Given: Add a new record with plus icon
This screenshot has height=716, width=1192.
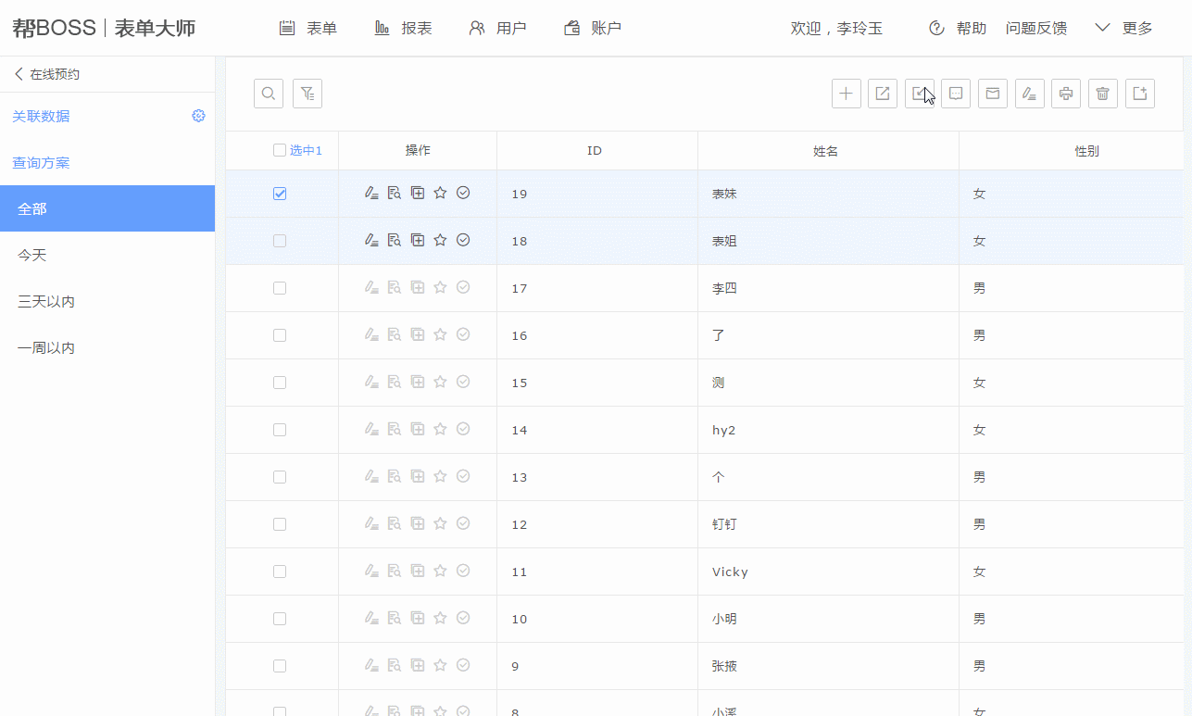Looking at the screenshot, I should 847,94.
